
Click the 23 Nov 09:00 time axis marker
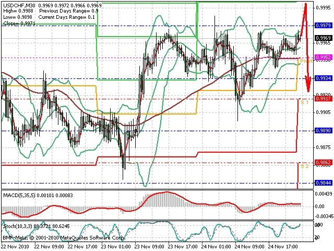[x=149, y=246]
